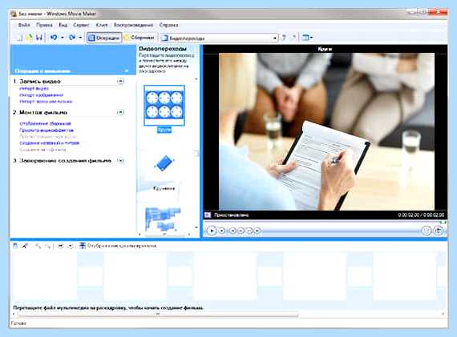Click the Save project floppy icon
This screenshot has width=457, height=337.
point(39,38)
